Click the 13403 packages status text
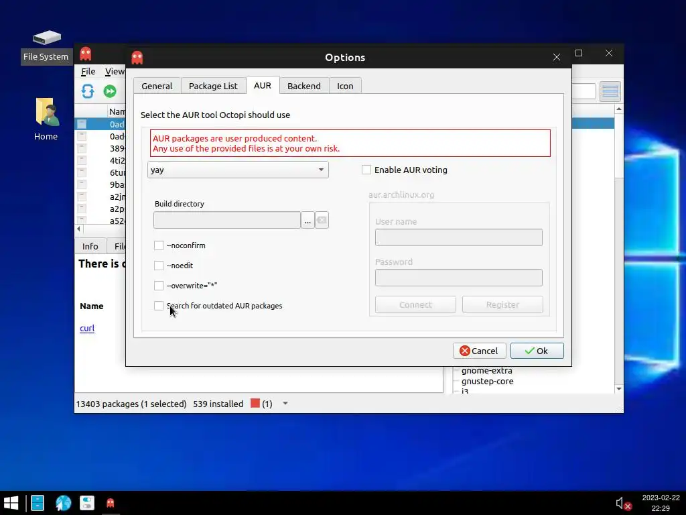This screenshot has height=515, width=686. tap(131, 404)
